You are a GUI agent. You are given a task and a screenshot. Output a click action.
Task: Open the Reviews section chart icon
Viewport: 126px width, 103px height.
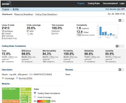123,70
